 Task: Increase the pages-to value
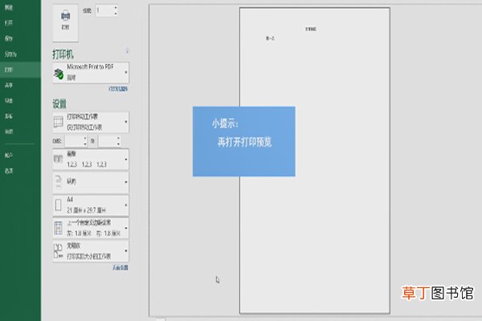(118, 138)
